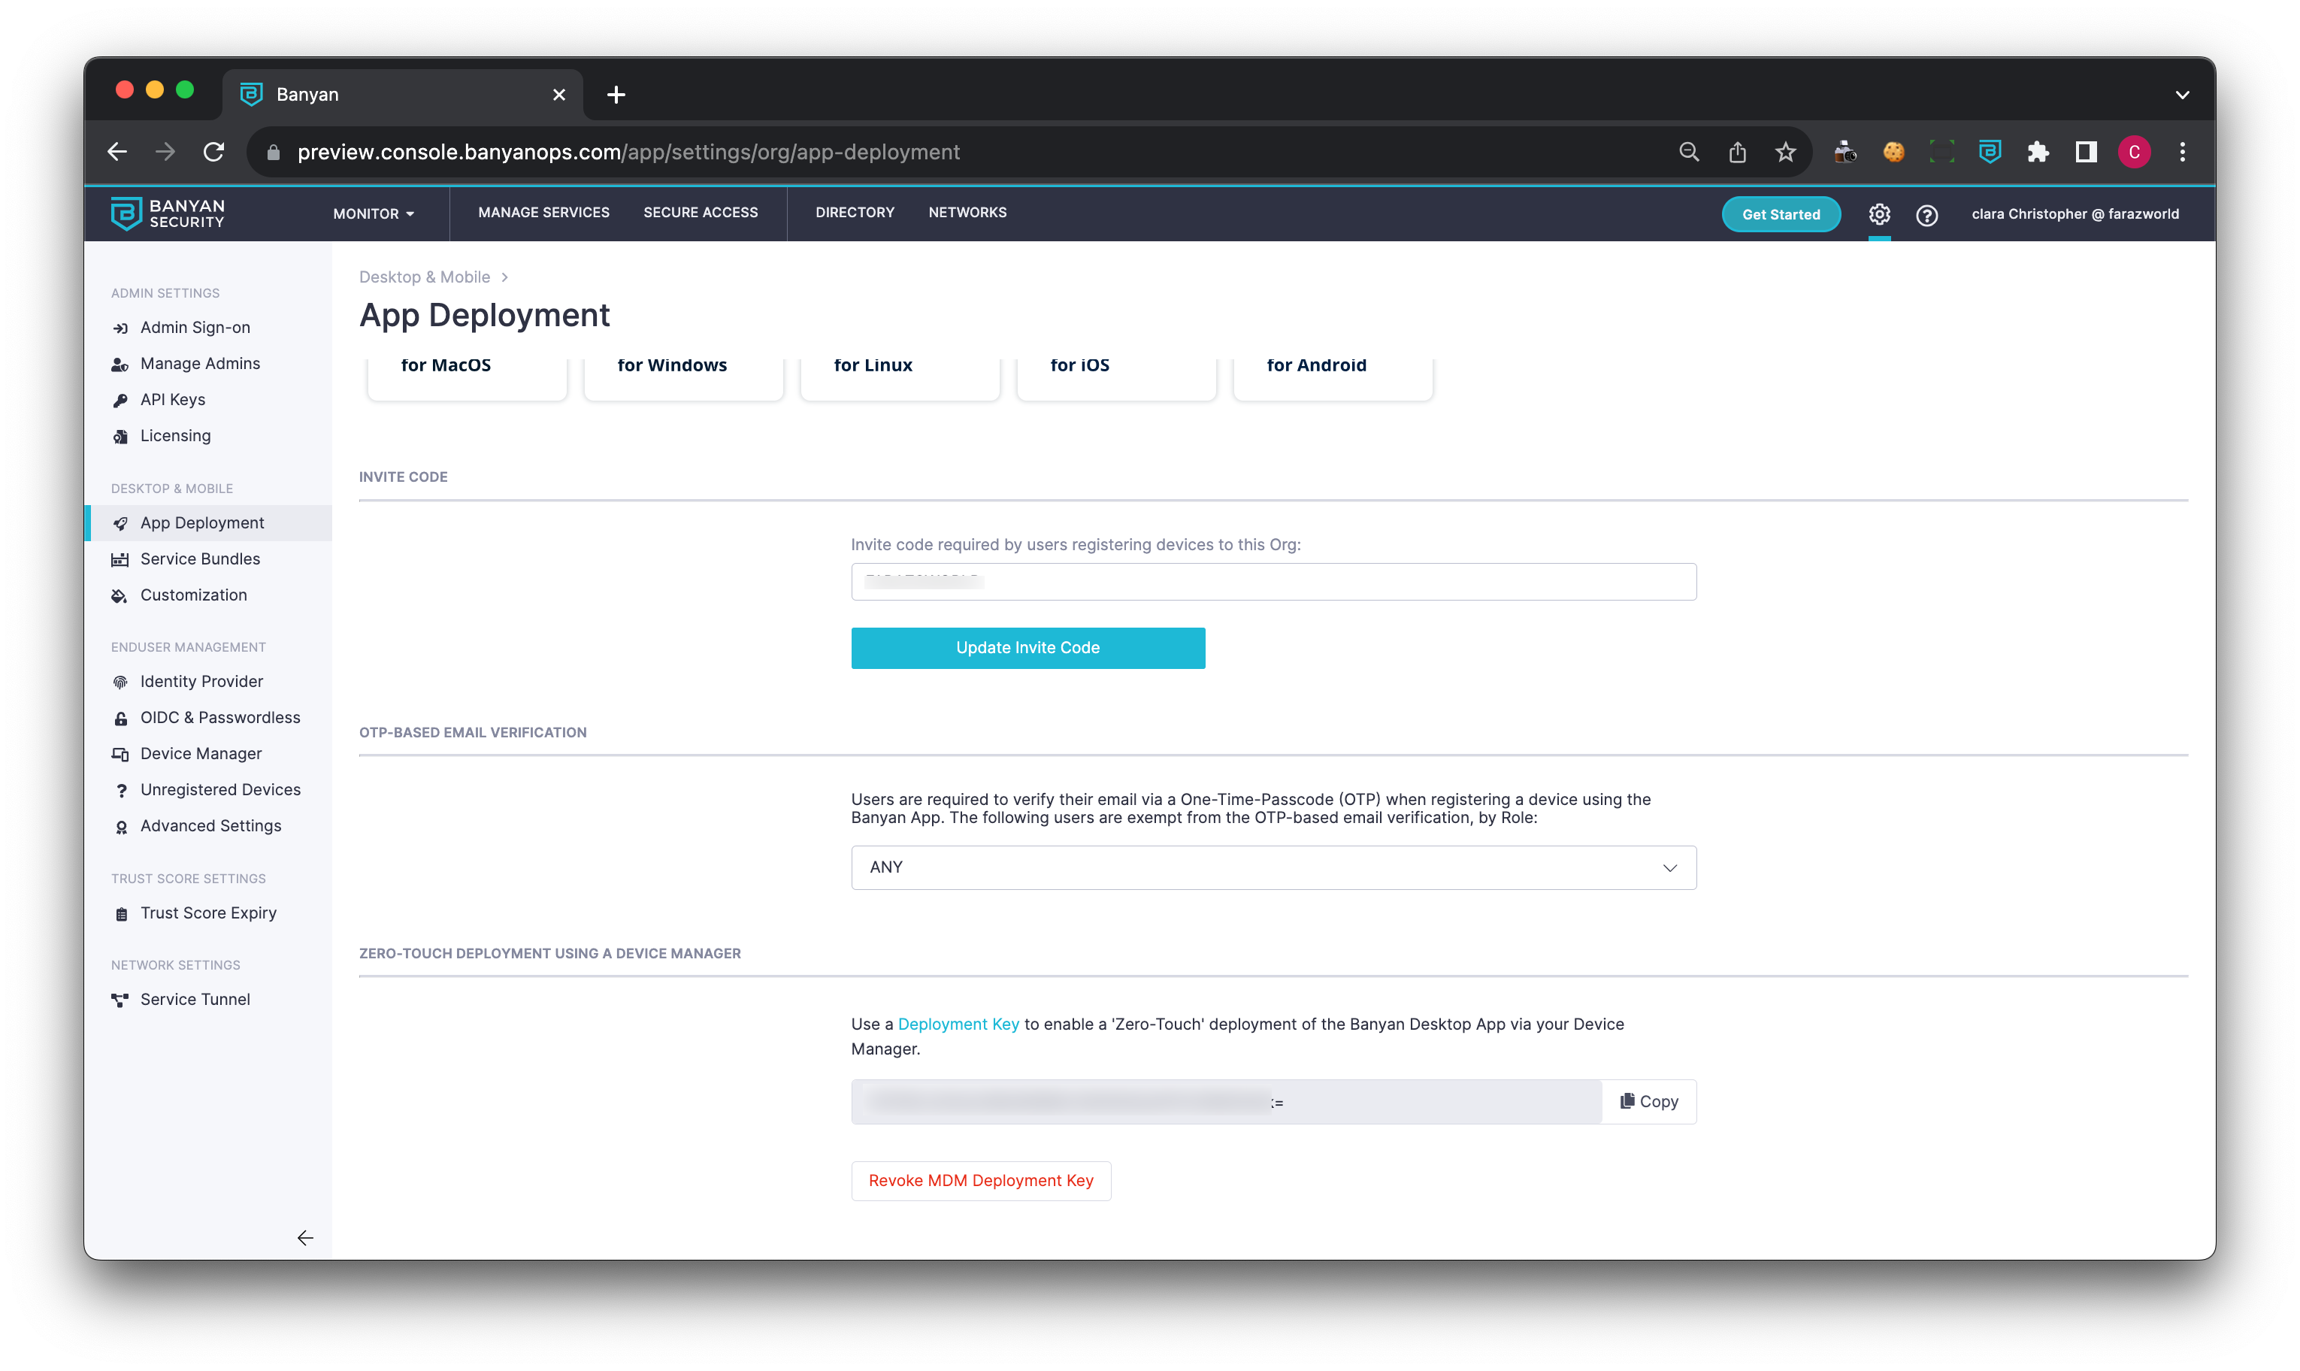
Task: Click the Banyan Security logo
Action: click(x=167, y=213)
